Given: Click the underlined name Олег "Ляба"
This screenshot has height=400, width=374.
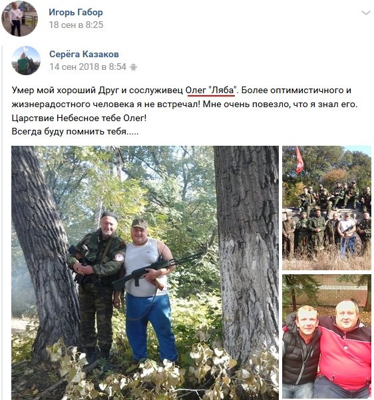Looking at the screenshot, I should 211,91.
